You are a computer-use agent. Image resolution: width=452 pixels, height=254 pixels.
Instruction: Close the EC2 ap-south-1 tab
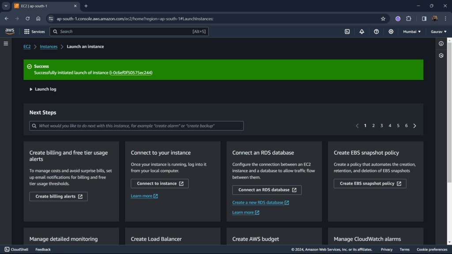(75, 6)
